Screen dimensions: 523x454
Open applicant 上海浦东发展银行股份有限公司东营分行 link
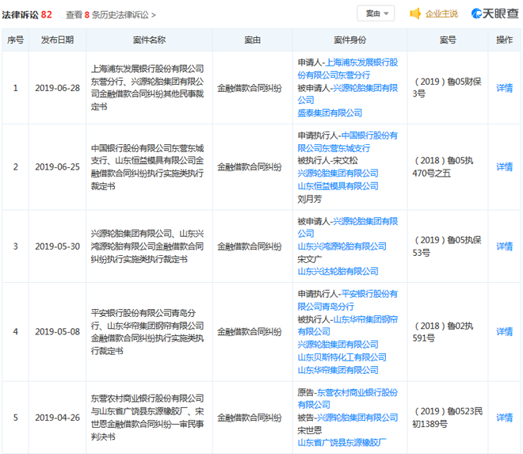click(x=348, y=69)
